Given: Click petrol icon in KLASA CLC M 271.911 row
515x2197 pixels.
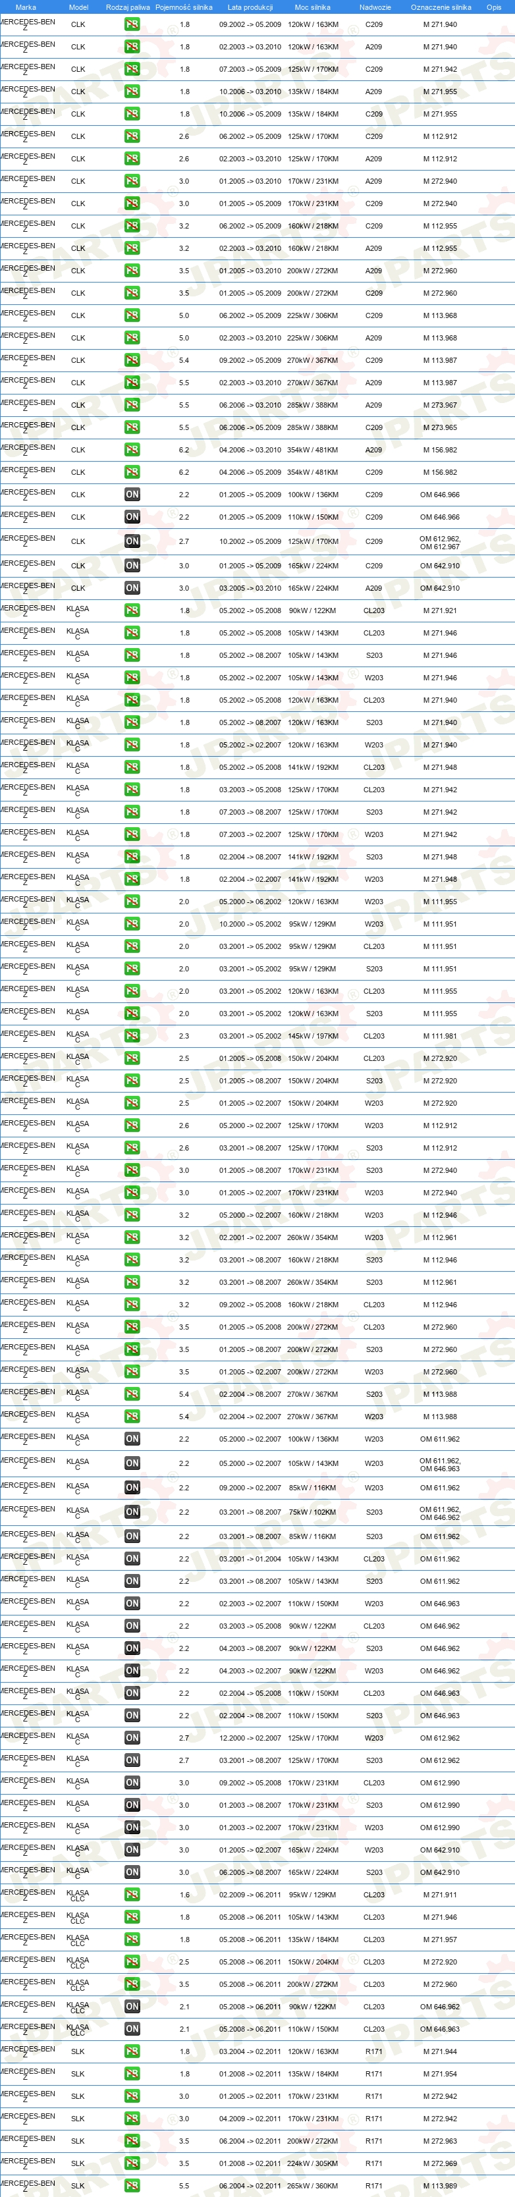Looking at the screenshot, I should [x=132, y=1895].
